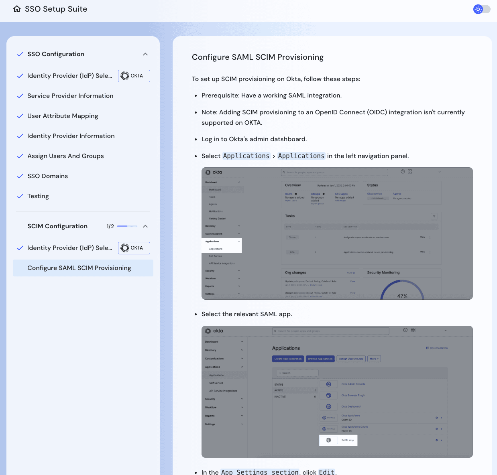Image resolution: width=497 pixels, height=475 pixels.
Task: Select the Okta Workflows app icon
Action: [x=328, y=417]
